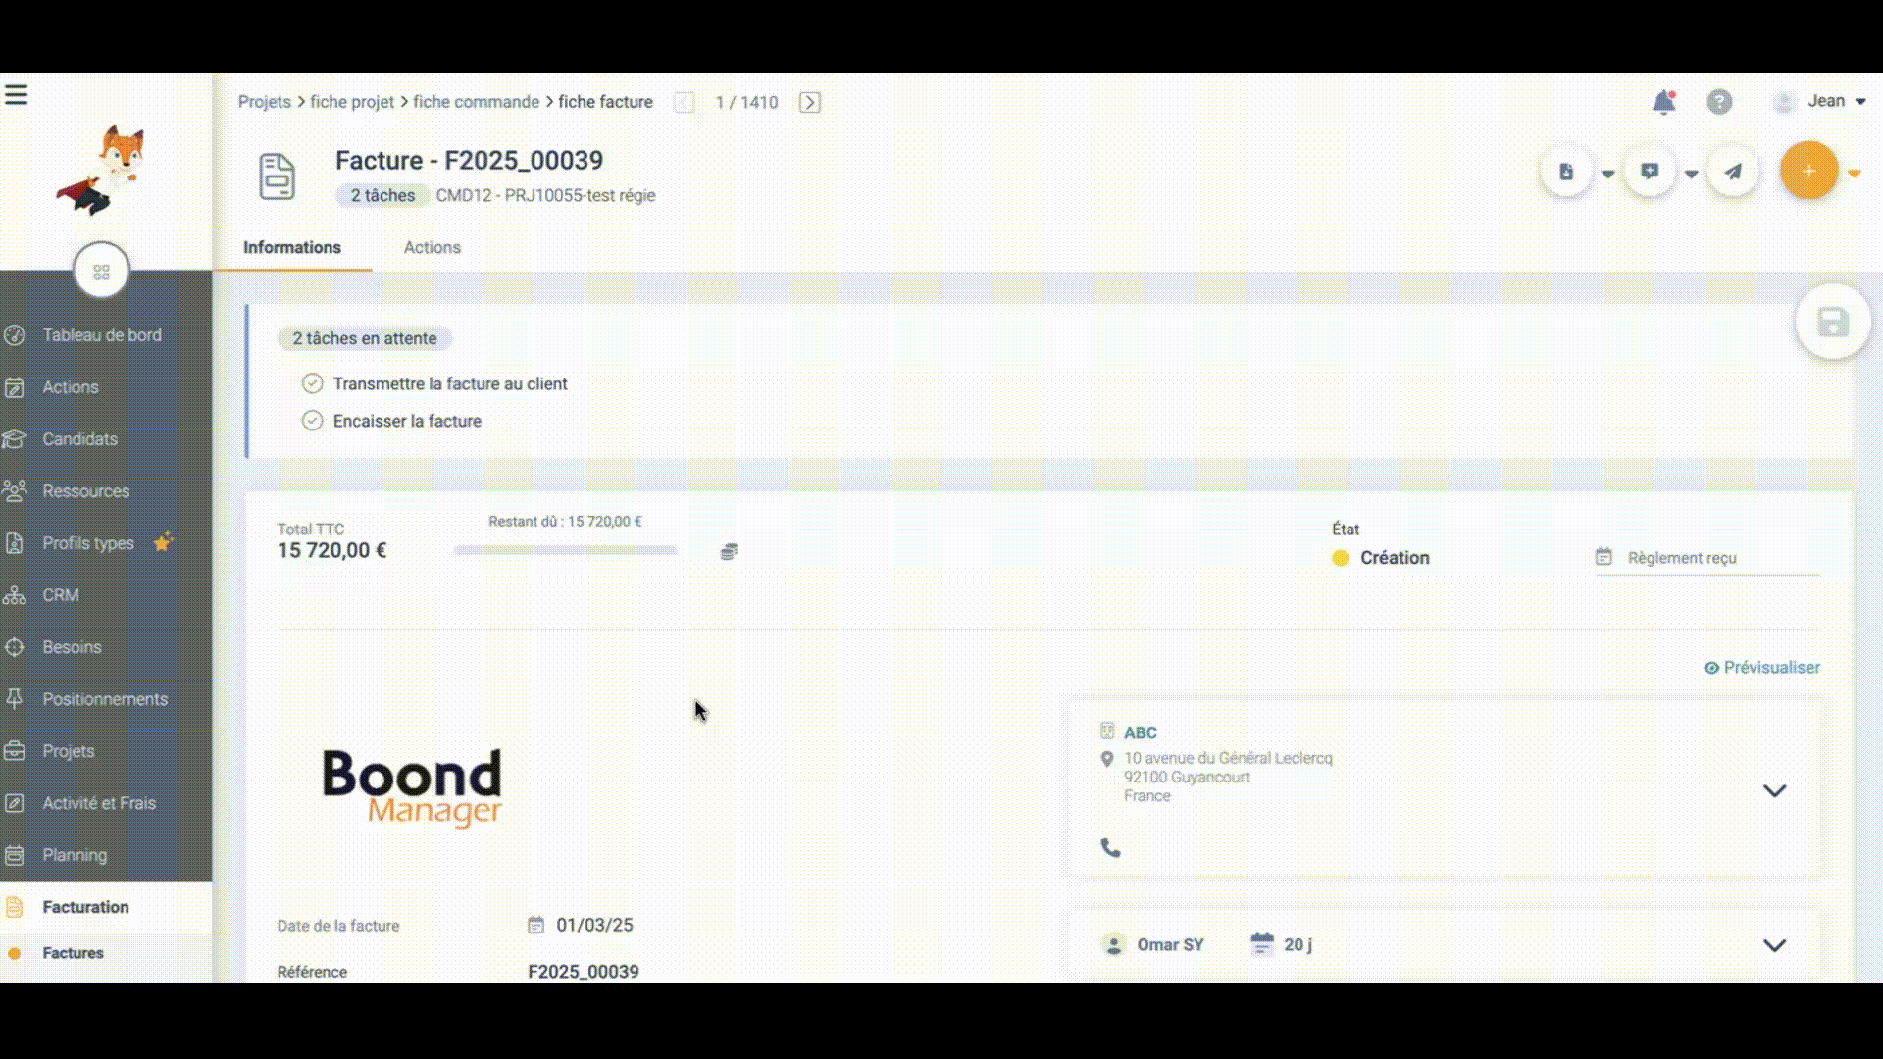The image size is (1883, 1059).
Task: Open the État Création status selector
Action: pos(1381,558)
